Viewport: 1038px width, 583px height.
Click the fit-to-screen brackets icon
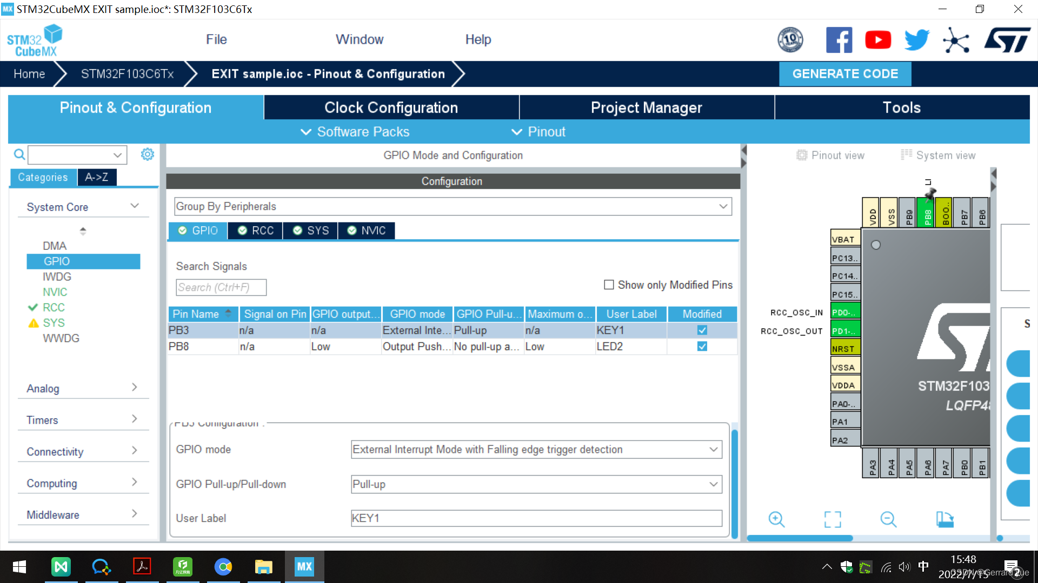click(833, 519)
